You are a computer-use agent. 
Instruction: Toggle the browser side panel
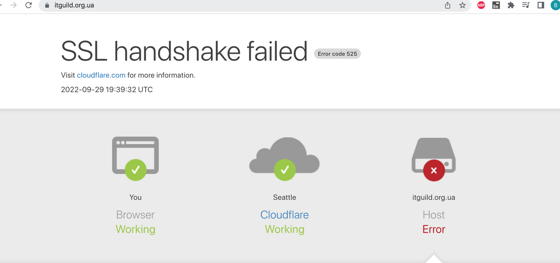click(541, 5)
